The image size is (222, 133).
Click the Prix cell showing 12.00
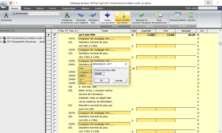[x=166, y=35]
